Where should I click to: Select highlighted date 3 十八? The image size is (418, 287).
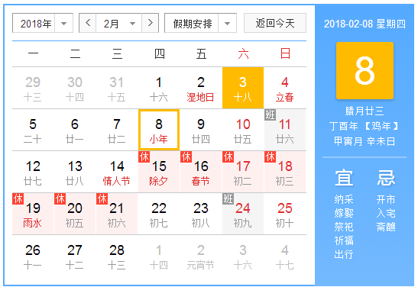tap(243, 88)
